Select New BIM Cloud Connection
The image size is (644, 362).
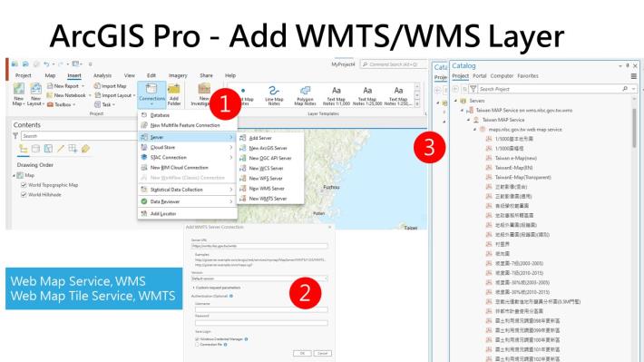(188, 168)
